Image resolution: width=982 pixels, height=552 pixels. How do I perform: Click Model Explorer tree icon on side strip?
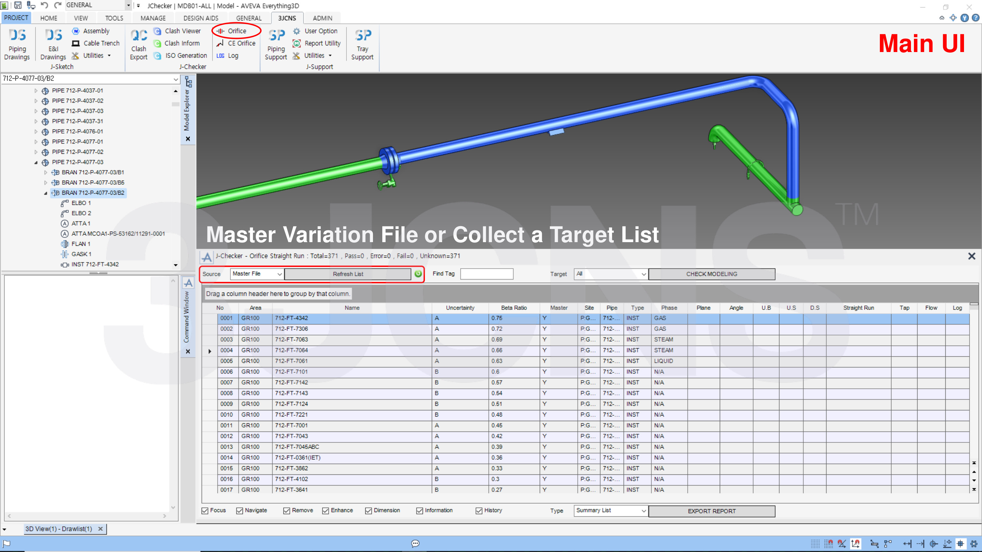188,81
